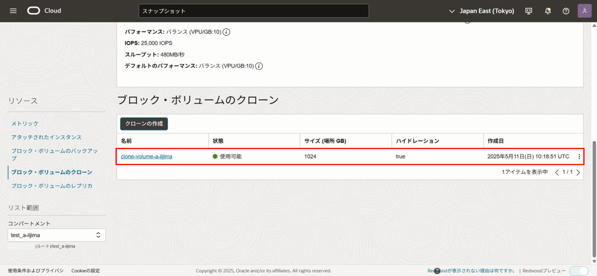Click the 作成日 column header
Viewport: 597px width, 276px height.
pyautogui.click(x=533, y=141)
